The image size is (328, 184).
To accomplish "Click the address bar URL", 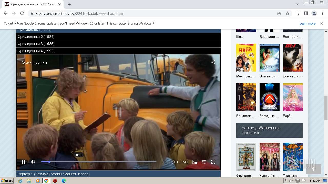I will point(80,14).
